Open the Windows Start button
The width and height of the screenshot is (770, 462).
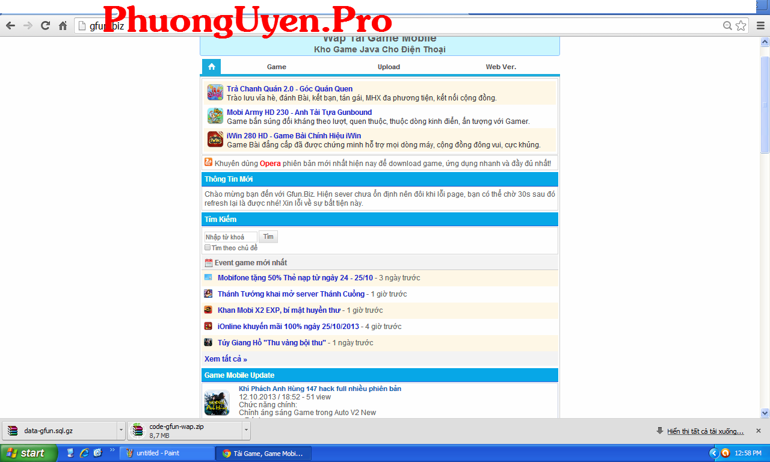[28, 453]
